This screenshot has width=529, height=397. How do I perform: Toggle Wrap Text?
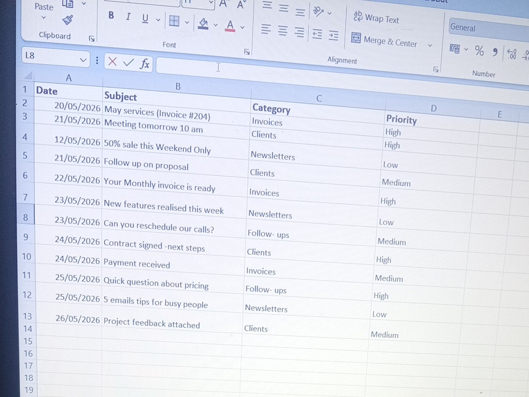(x=376, y=17)
